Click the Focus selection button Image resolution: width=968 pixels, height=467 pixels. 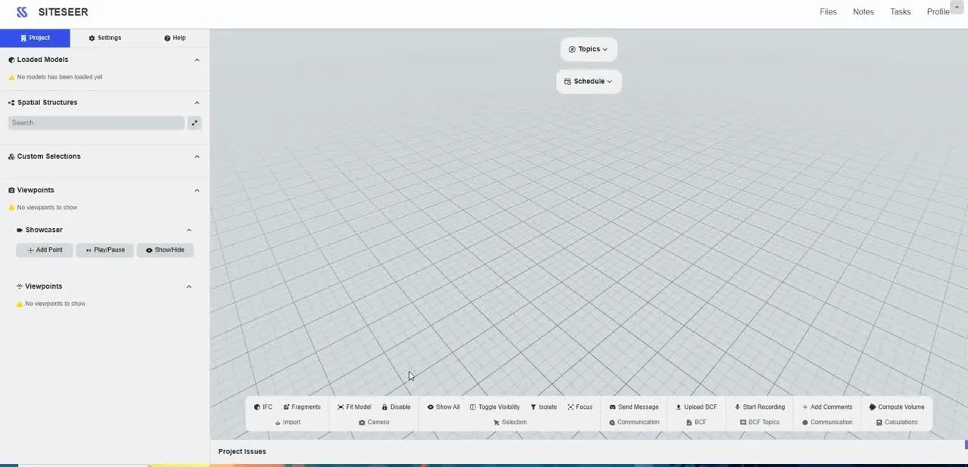580,407
